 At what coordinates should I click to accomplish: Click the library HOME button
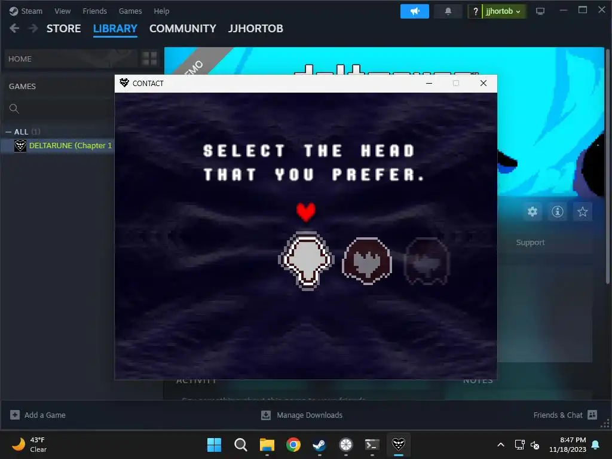coord(71,59)
